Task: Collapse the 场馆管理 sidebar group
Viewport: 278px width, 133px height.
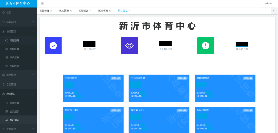Action: 18,31
